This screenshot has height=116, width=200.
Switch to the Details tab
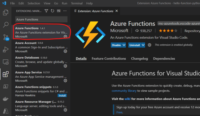click(x=81, y=59)
